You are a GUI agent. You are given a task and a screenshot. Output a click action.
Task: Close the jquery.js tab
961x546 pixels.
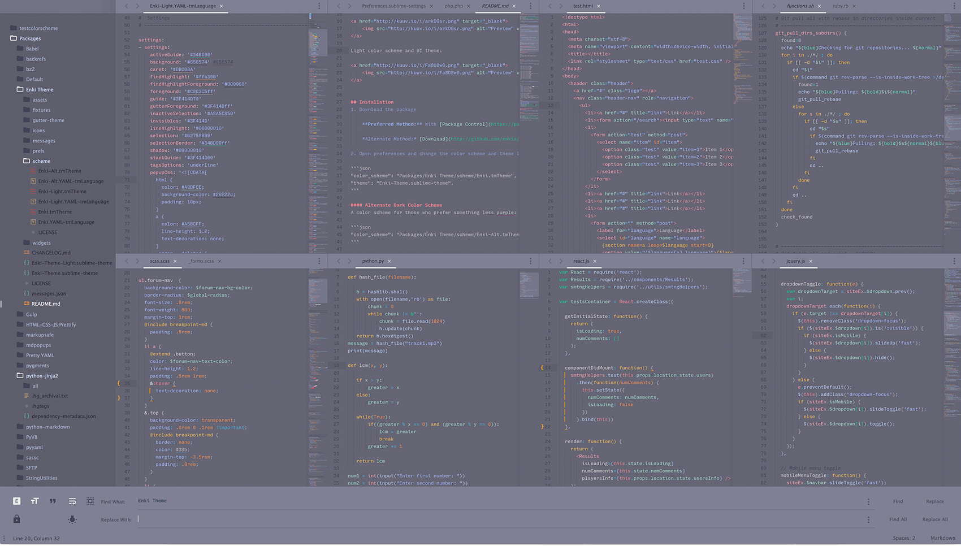811,261
